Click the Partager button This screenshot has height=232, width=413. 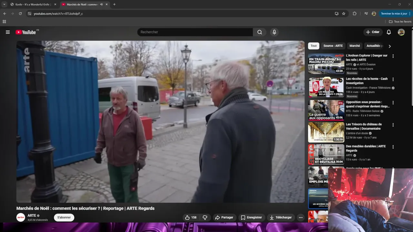(x=224, y=217)
